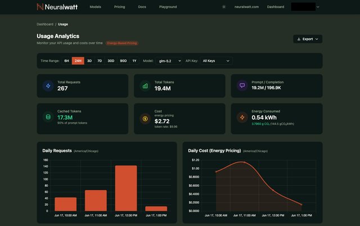Click the 10:00 AM point on cost line

coord(216,171)
